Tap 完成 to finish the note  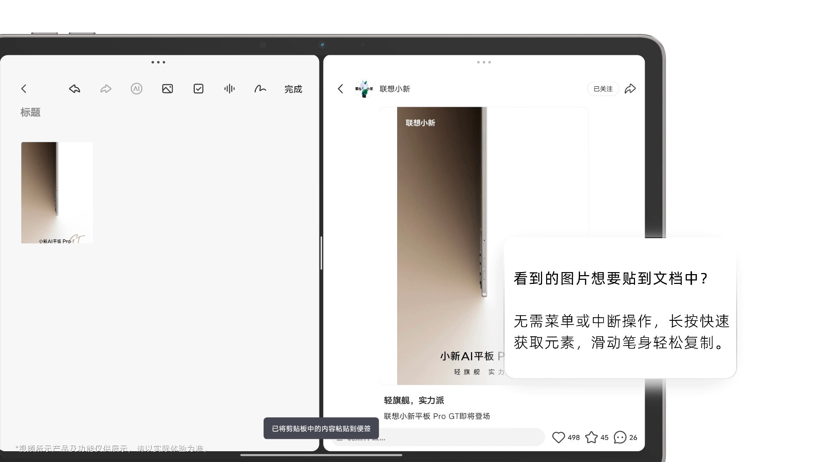pos(293,89)
